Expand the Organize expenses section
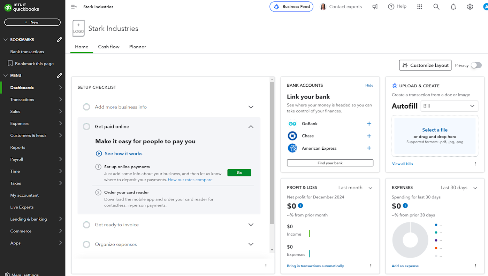Image resolution: width=488 pixels, height=276 pixels. pyautogui.click(x=251, y=244)
